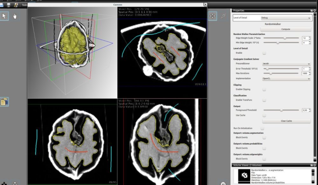This screenshot has width=318, height=185.
Task: Click the document pages icon in left sidebar
Action: (x=4, y=102)
